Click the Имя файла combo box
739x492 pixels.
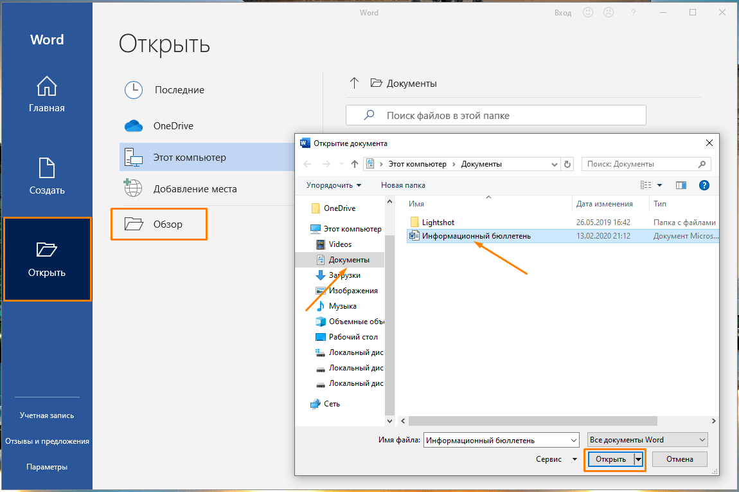tap(501, 440)
